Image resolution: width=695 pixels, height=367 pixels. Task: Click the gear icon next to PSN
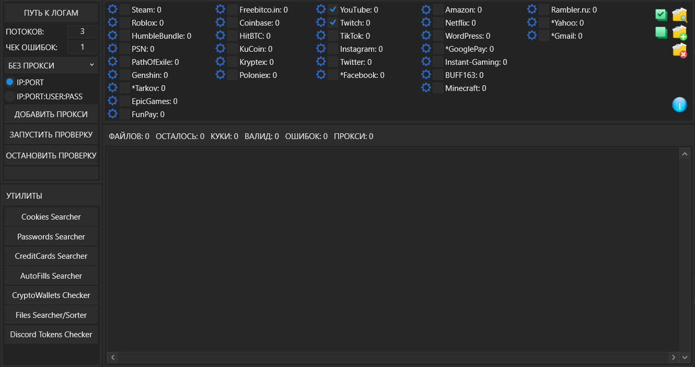click(x=112, y=49)
